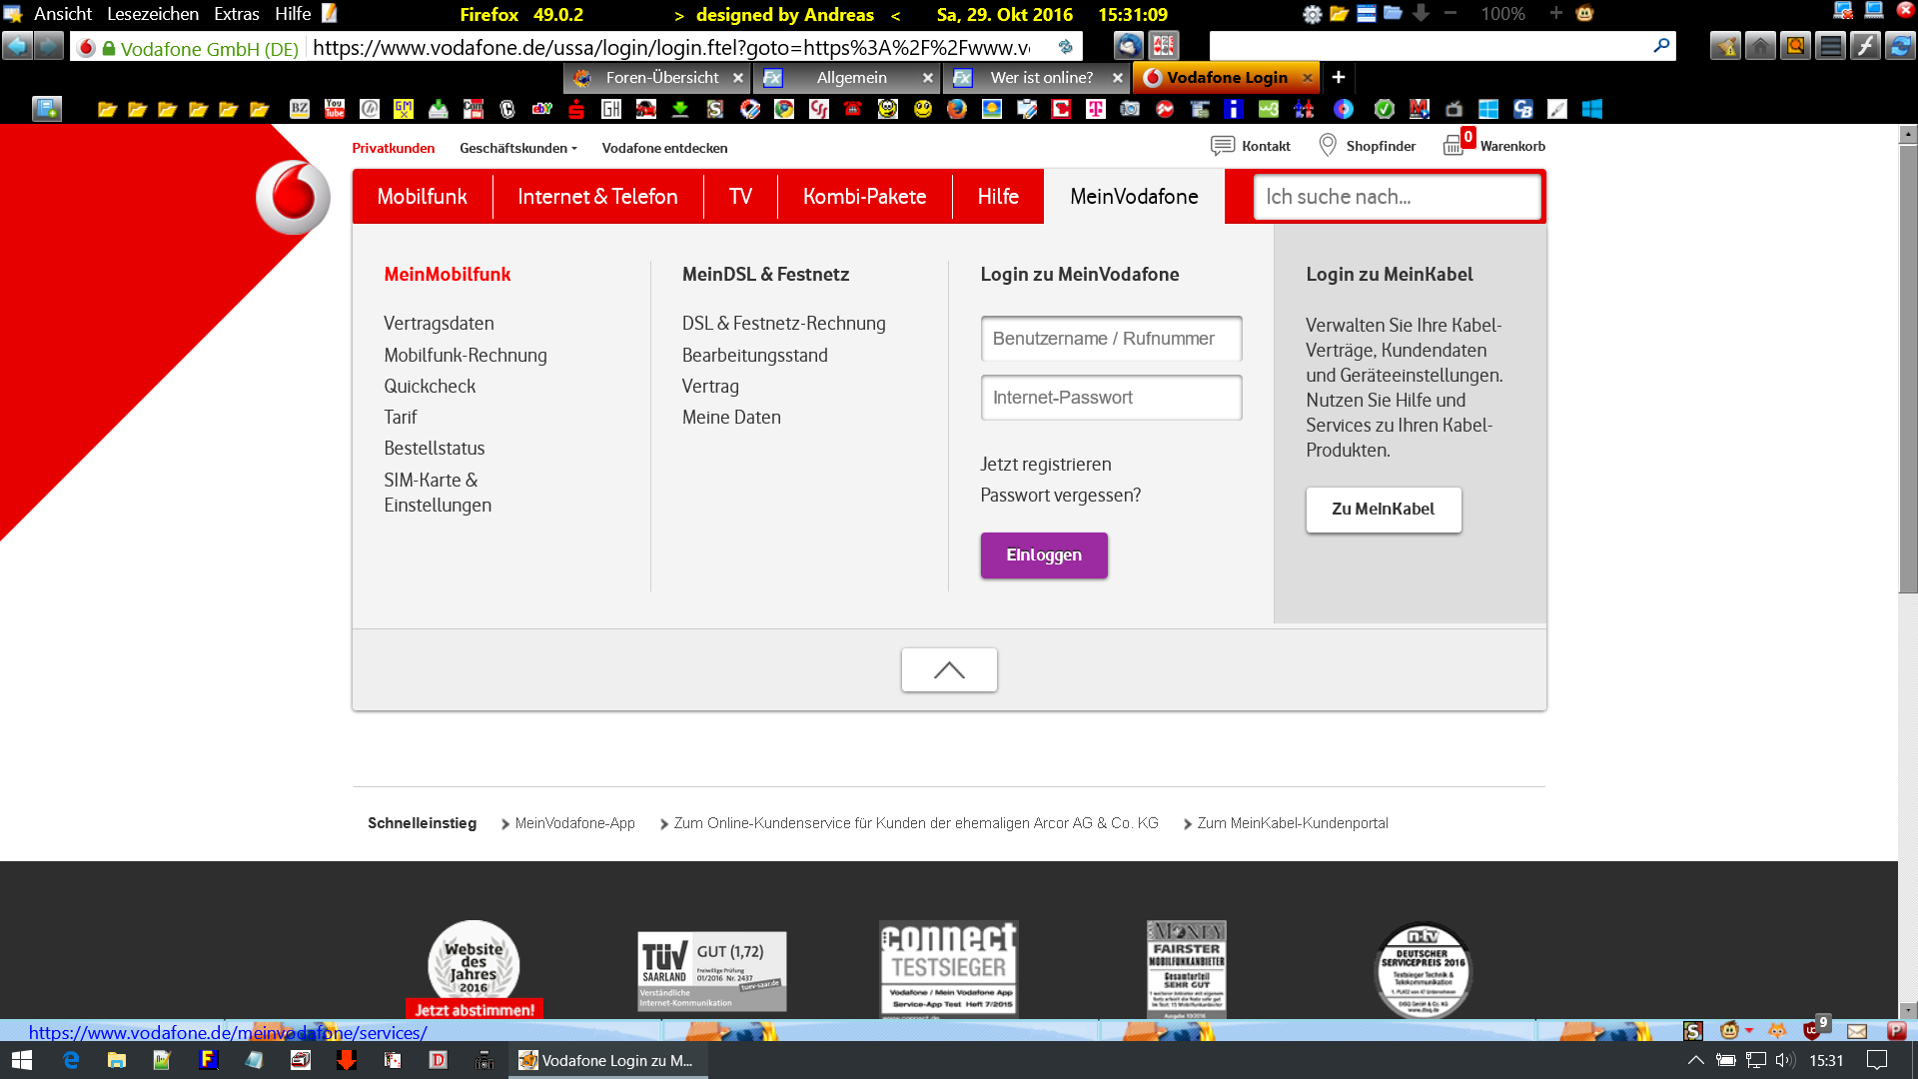Screen dimensions: 1918x1079
Task: Expand the Geschäftskunden dropdown
Action: click(518, 148)
